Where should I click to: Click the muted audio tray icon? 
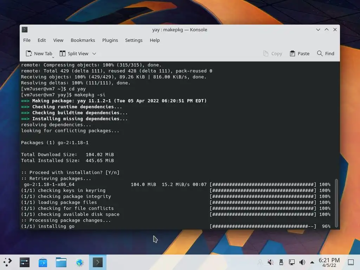coord(271,262)
